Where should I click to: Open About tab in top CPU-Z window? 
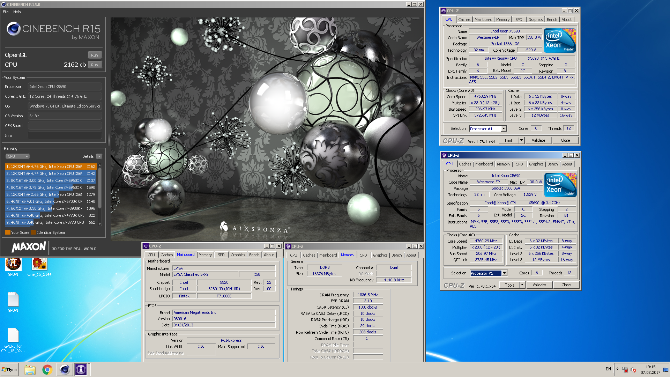(566, 20)
